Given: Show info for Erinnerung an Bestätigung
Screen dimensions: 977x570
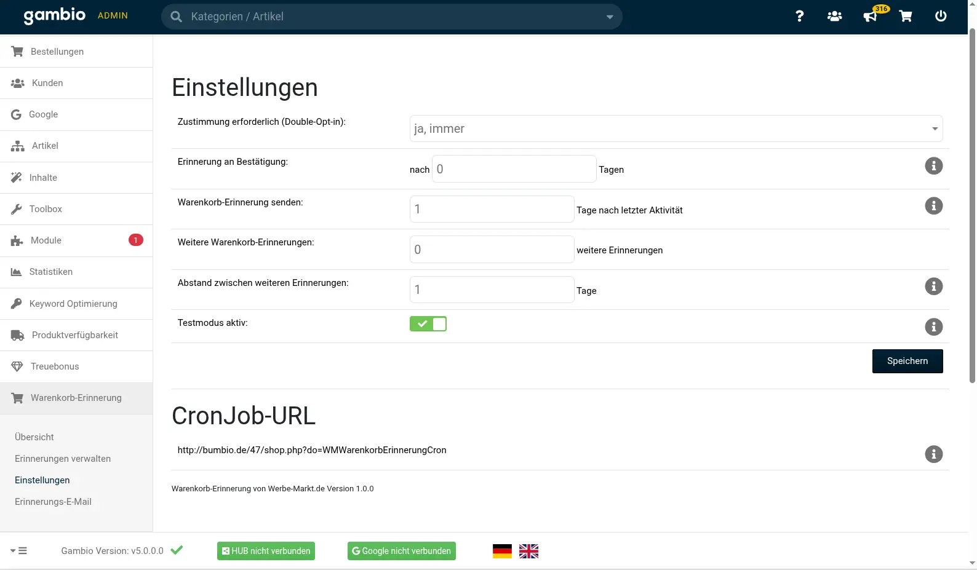Looking at the screenshot, I should [933, 166].
